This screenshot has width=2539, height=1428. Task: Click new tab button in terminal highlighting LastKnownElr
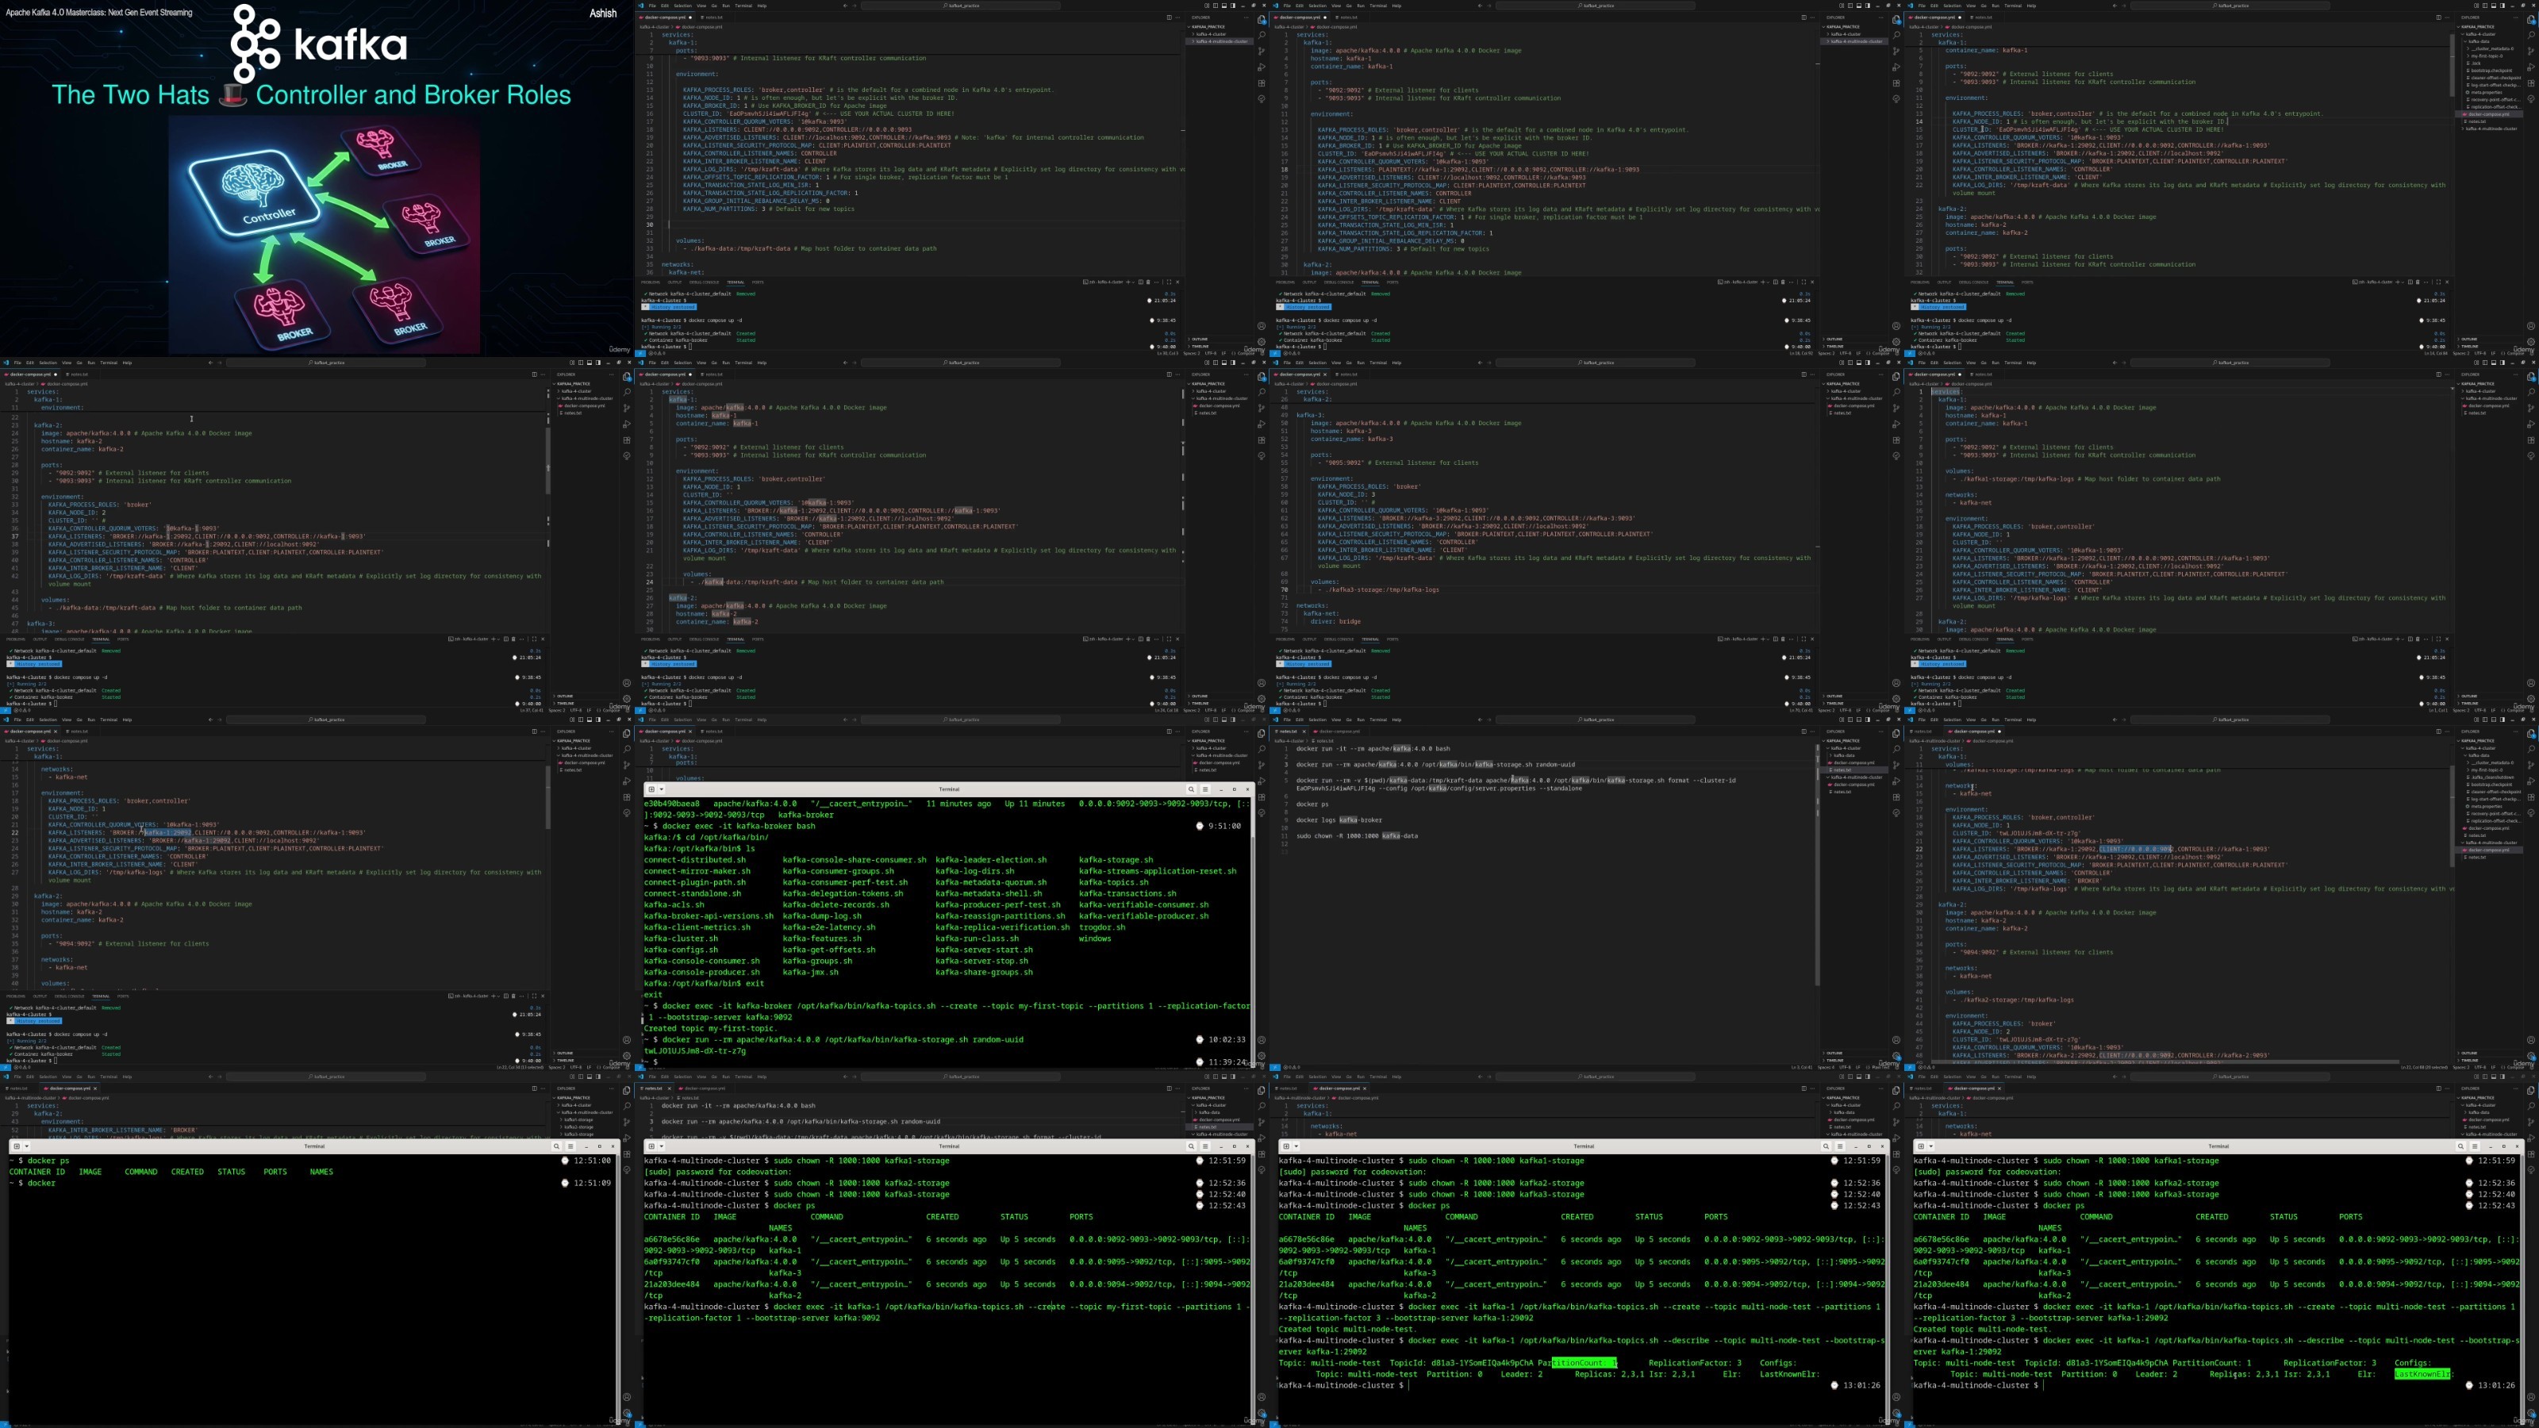(1921, 1146)
